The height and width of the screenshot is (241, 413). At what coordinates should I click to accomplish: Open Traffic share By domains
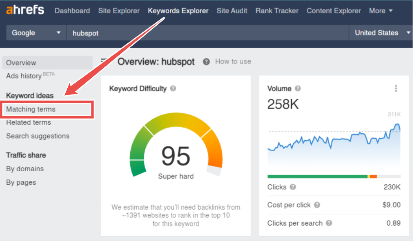[x=25, y=169]
